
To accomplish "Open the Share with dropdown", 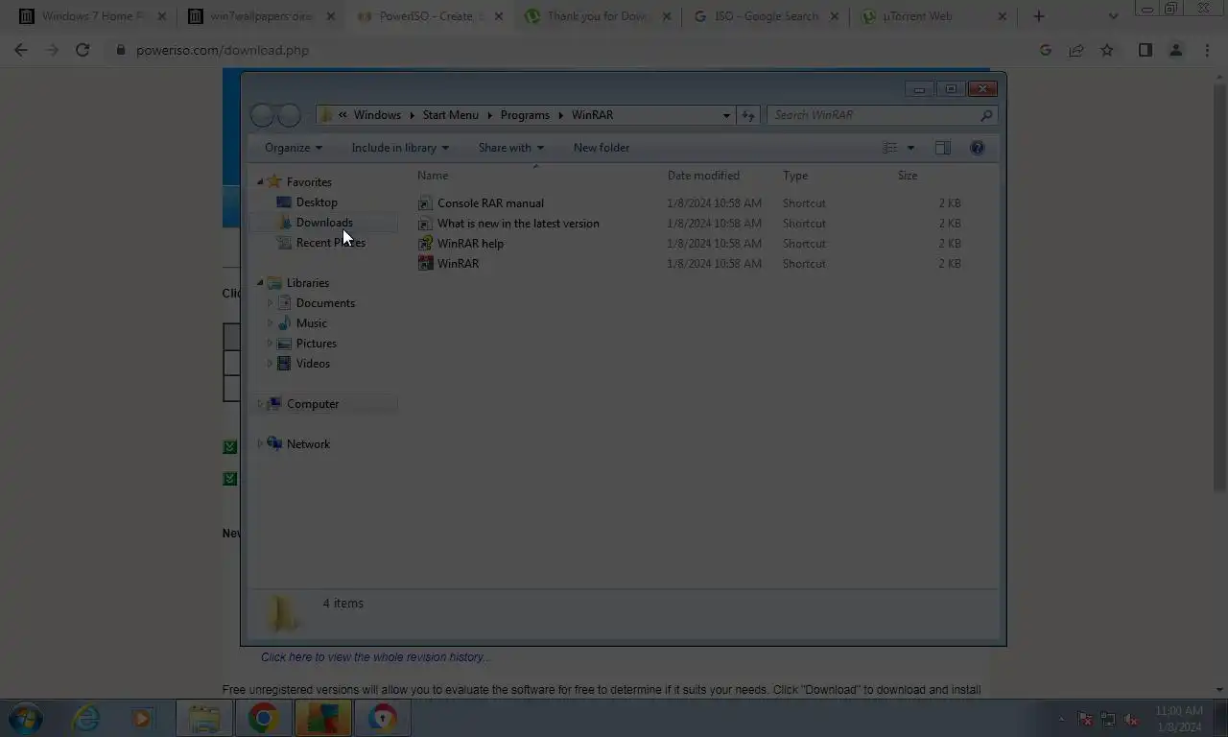I will click(510, 148).
